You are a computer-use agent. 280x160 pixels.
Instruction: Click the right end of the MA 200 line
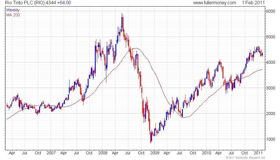click(262, 69)
